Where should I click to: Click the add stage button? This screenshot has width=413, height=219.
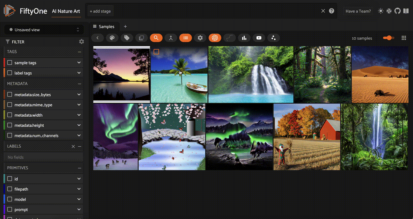pos(100,11)
